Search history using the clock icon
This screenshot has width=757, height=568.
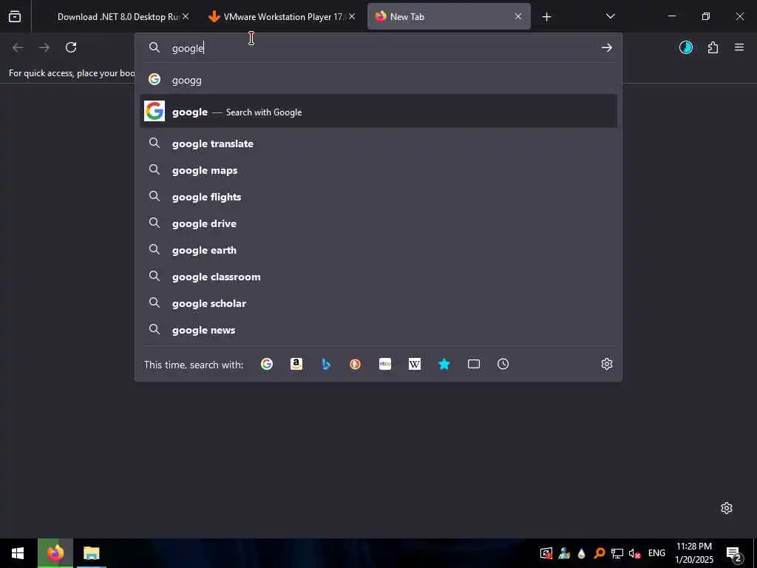(503, 364)
